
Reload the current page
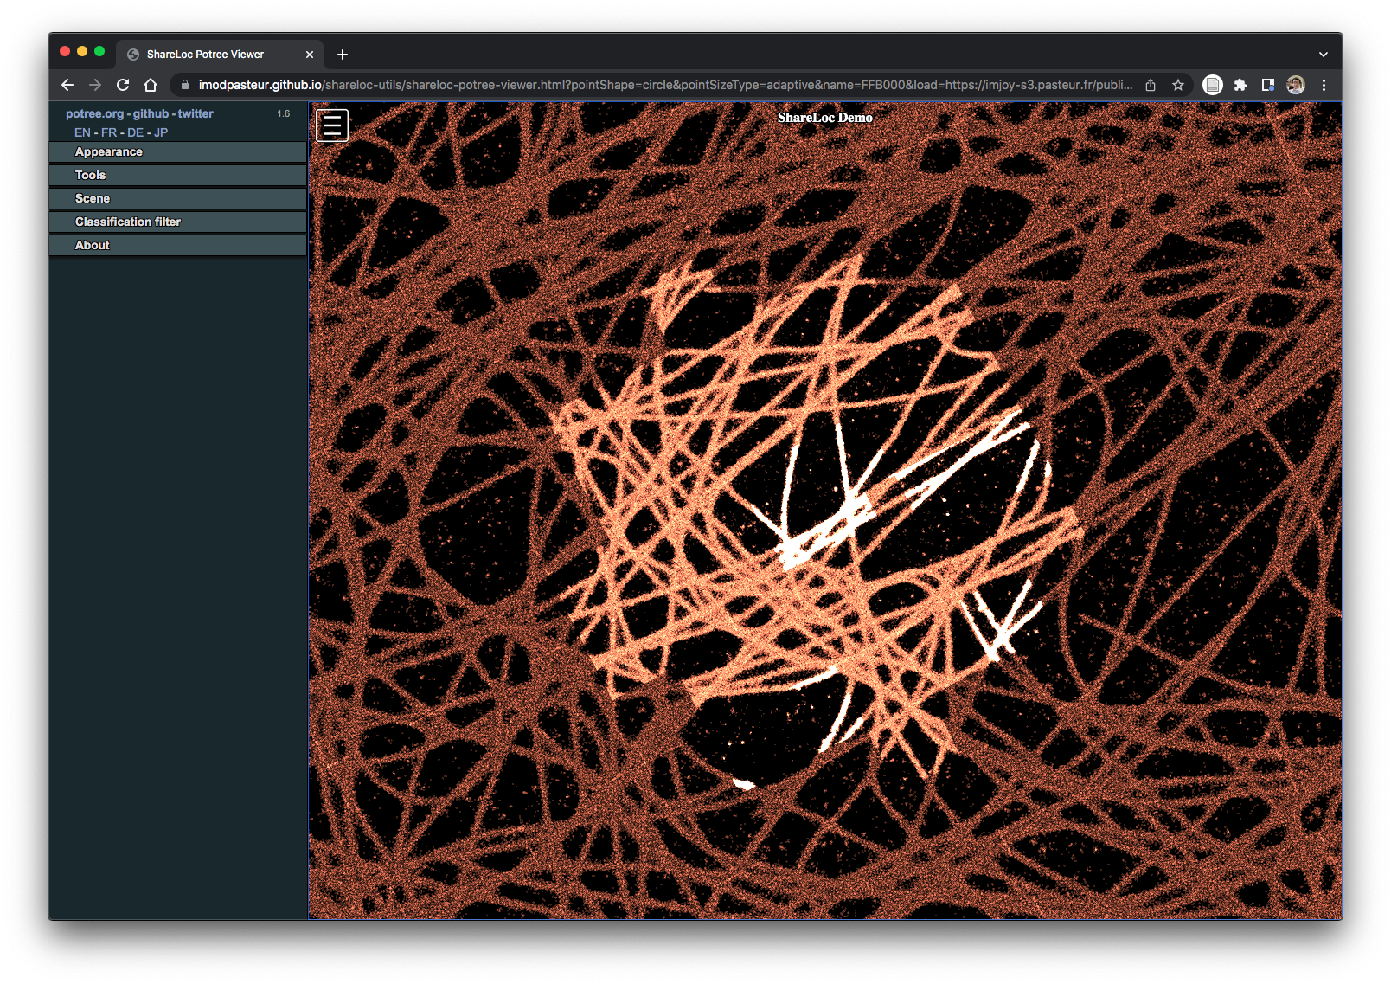coord(122,85)
